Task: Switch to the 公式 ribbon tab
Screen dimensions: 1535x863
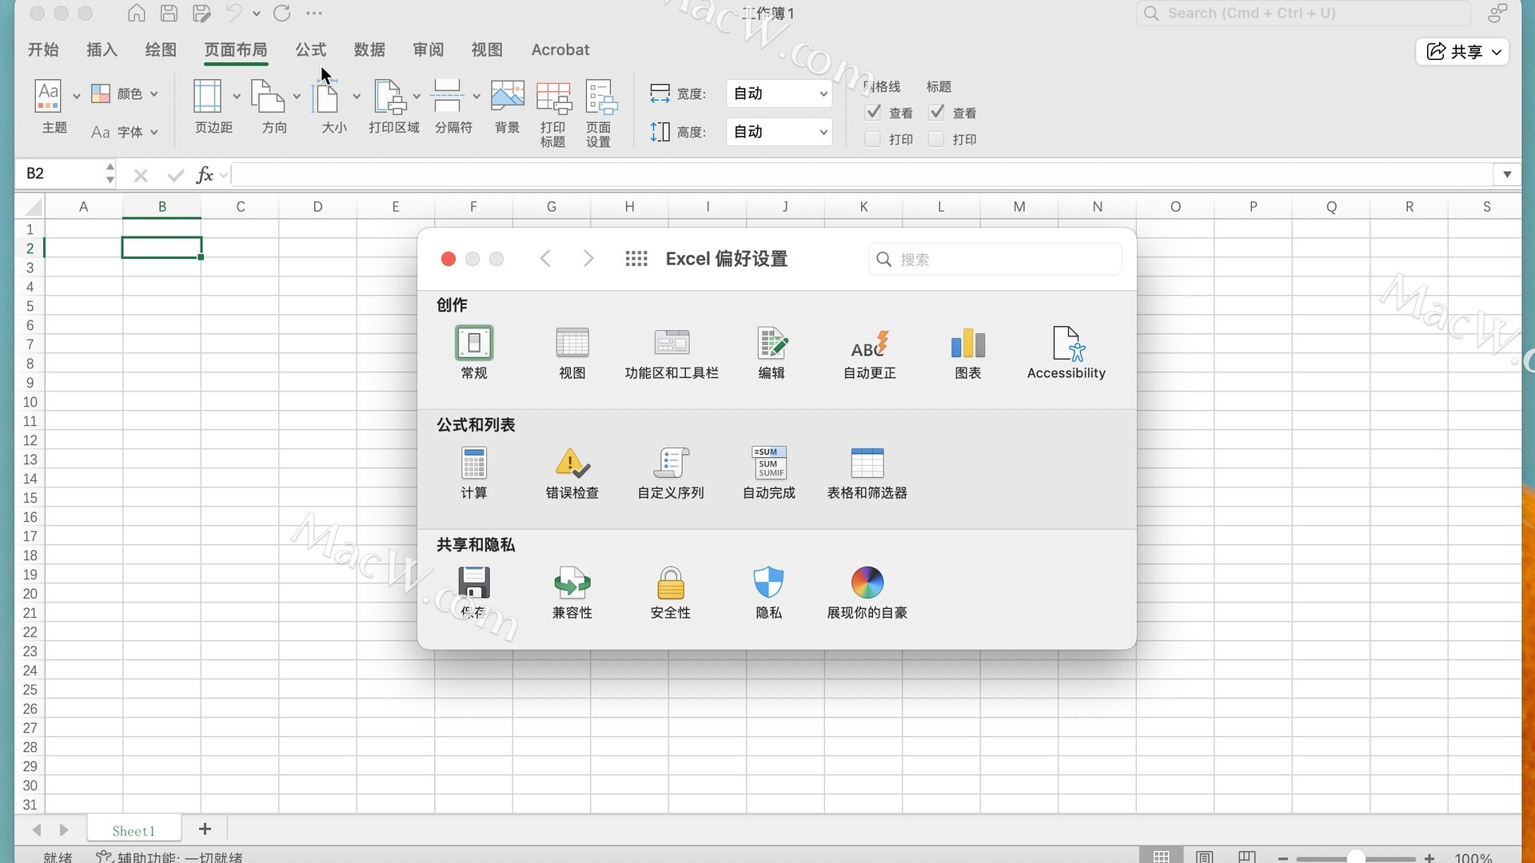Action: [x=311, y=50]
